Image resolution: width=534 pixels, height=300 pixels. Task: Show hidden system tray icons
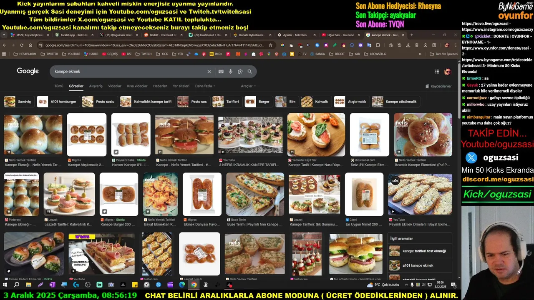tap(407, 285)
